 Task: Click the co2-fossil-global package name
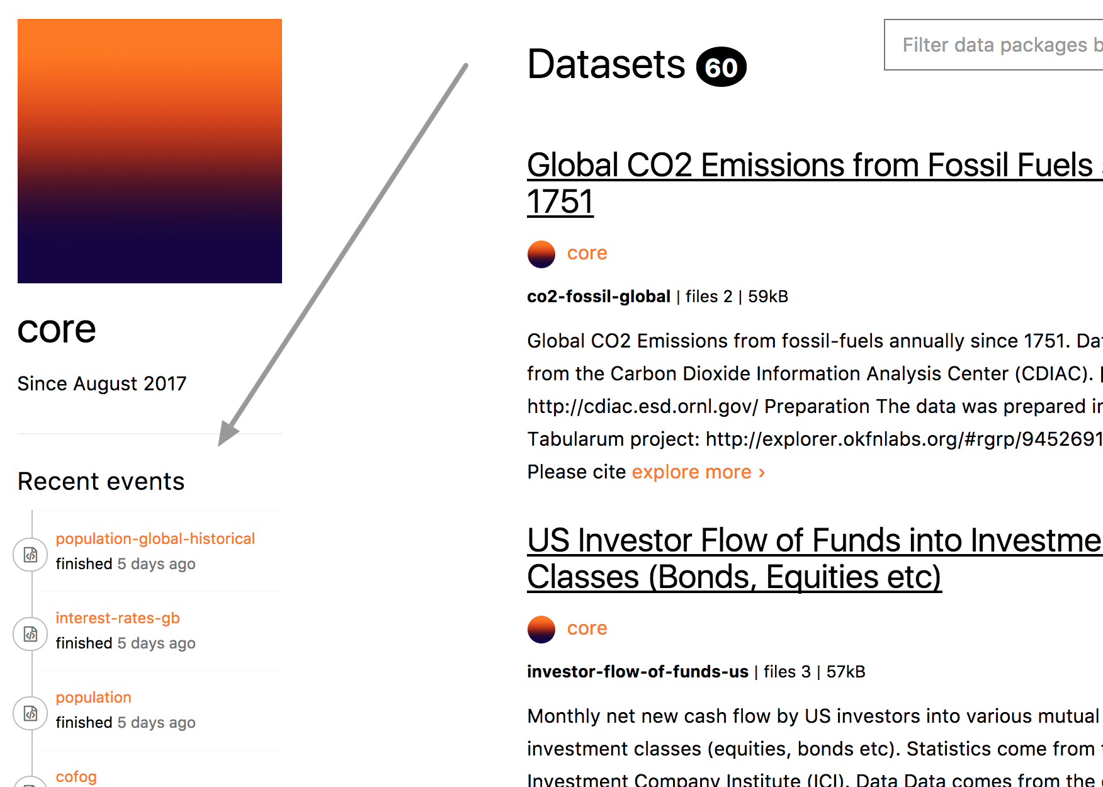[x=599, y=297]
